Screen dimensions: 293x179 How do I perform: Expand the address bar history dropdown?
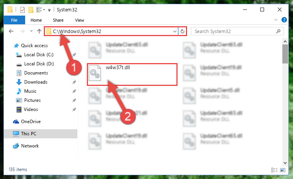(x=175, y=31)
